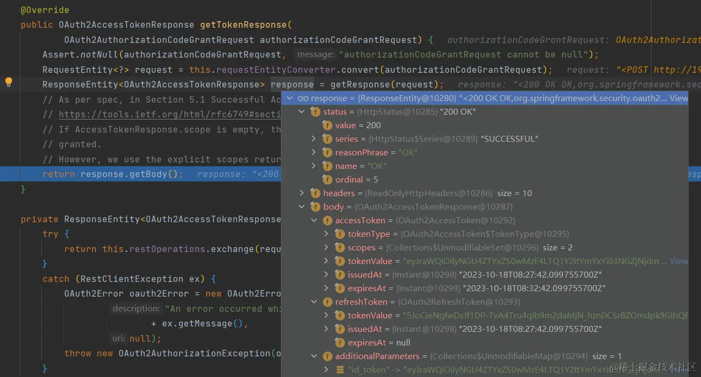Click the field icon next to refreshToken
This screenshot has height=377, width=701.
328,302
